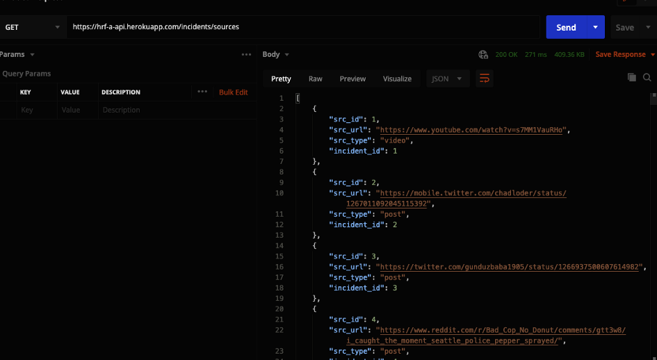Search the response body icon

pos(647,77)
